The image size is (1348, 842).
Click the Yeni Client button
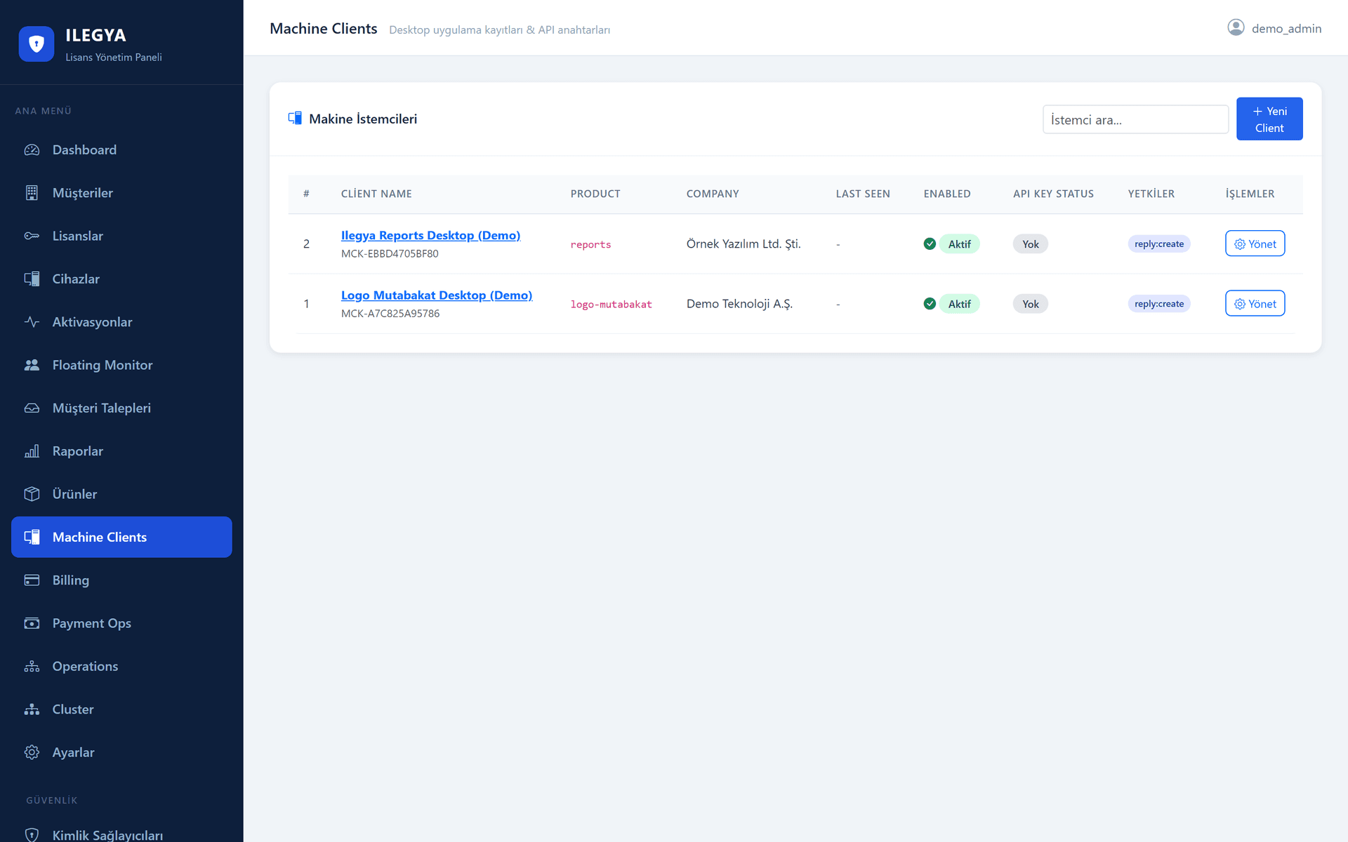(1269, 119)
